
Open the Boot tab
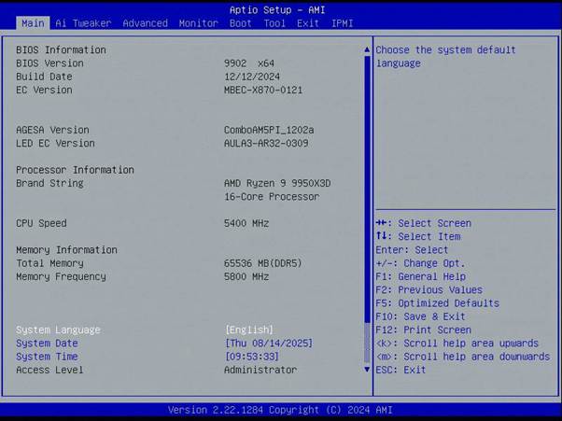click(241, 23)
